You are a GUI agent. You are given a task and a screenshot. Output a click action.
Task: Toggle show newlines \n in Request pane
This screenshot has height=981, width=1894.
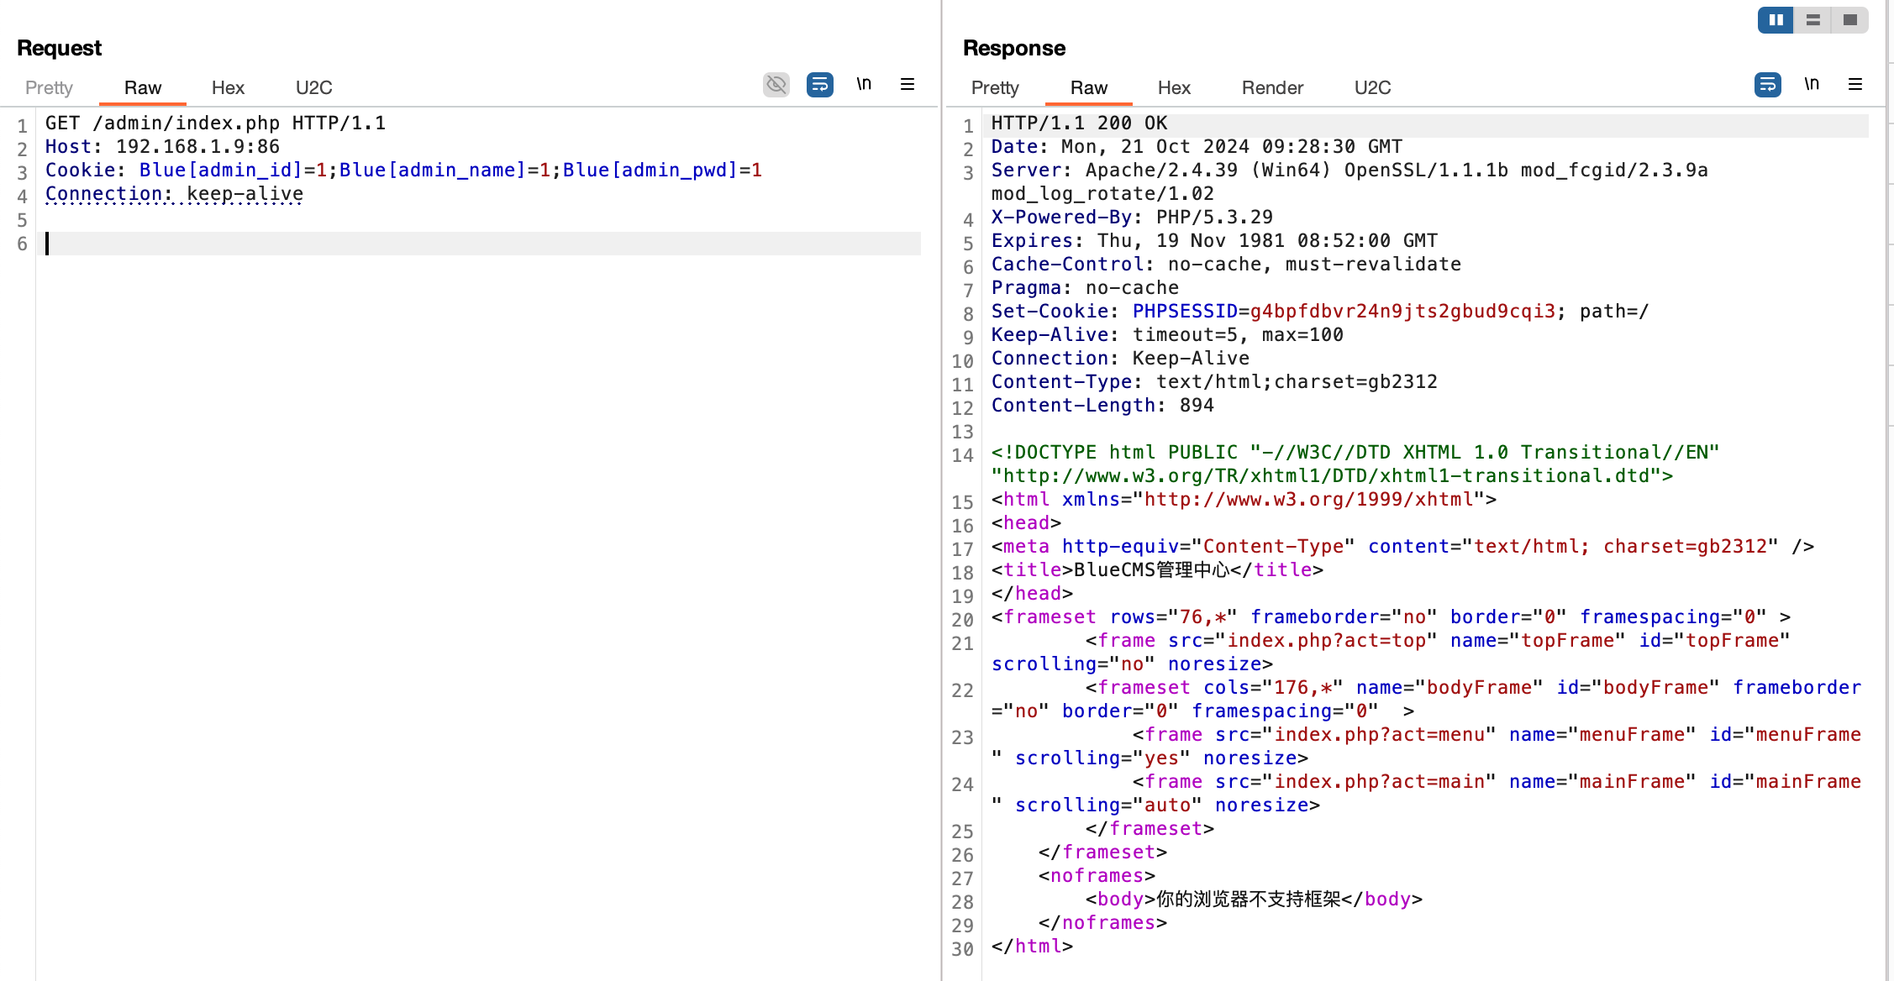click(x=864, y=84)
